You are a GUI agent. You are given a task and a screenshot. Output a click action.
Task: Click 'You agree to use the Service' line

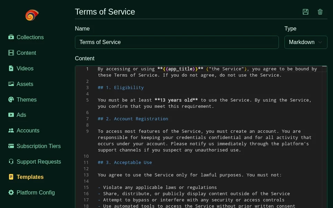[x=189, y=175]
